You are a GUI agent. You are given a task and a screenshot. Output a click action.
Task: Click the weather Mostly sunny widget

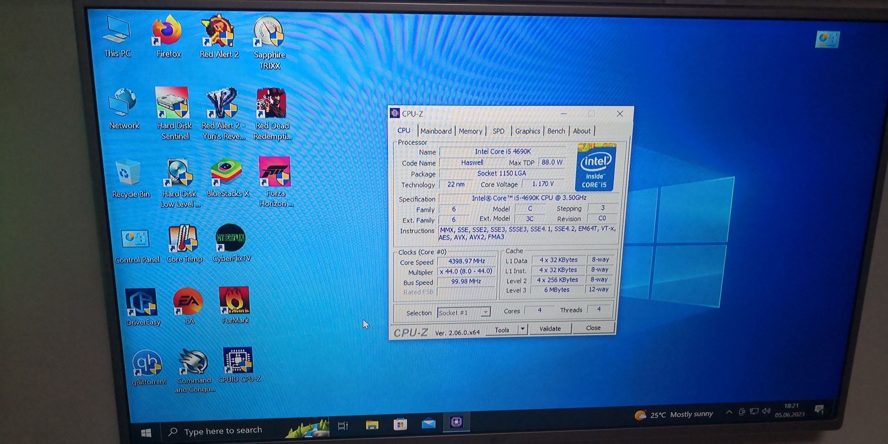point(674,414)
